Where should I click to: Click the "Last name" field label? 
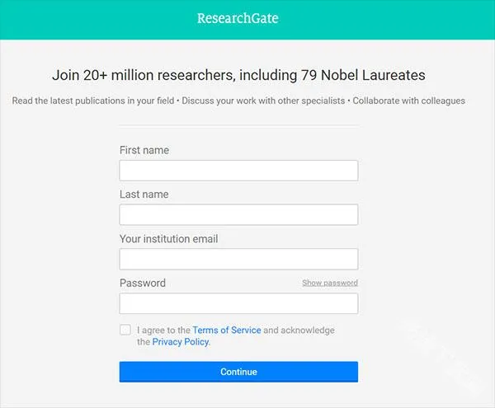pyautogui.click(x=144, y=195)
